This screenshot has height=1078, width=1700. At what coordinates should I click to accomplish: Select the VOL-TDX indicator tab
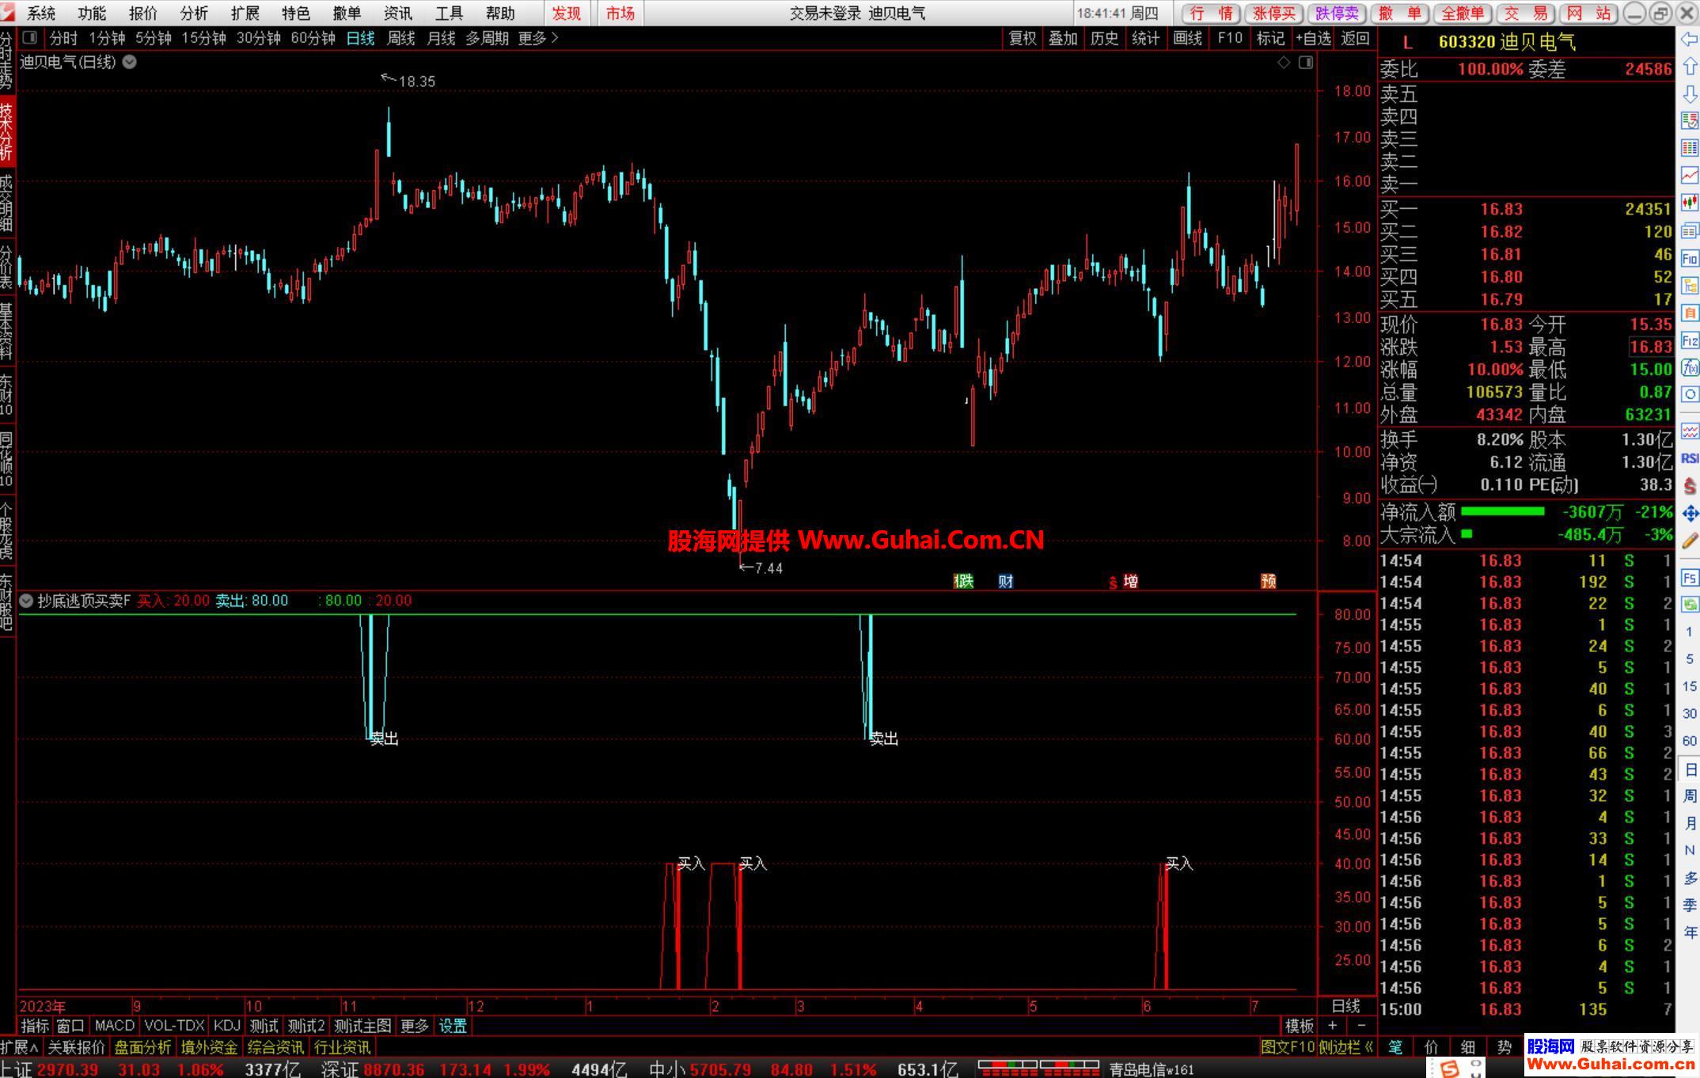click(x=174, y=1026)
